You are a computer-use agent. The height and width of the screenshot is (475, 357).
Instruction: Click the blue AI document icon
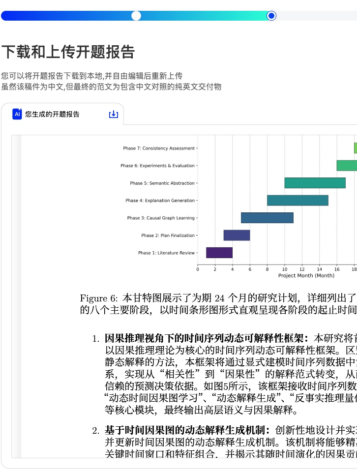tap(17, 114)
